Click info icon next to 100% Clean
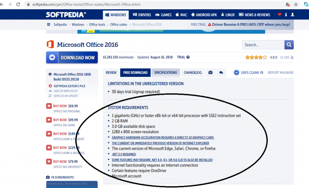Viewport: 309px width, 188px height. point(261,73)
